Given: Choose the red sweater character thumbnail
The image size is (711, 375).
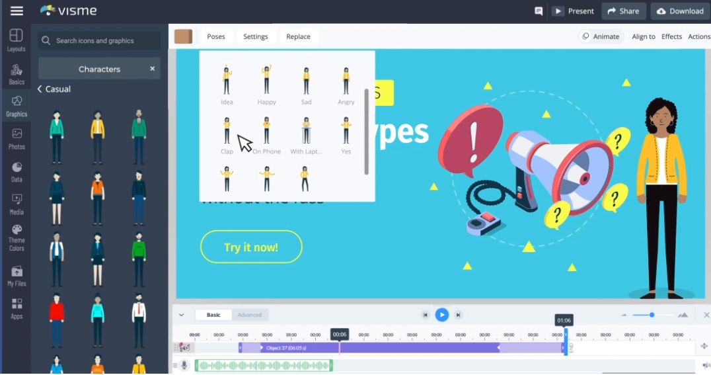Looking at the screenshot, I should 57,321.
